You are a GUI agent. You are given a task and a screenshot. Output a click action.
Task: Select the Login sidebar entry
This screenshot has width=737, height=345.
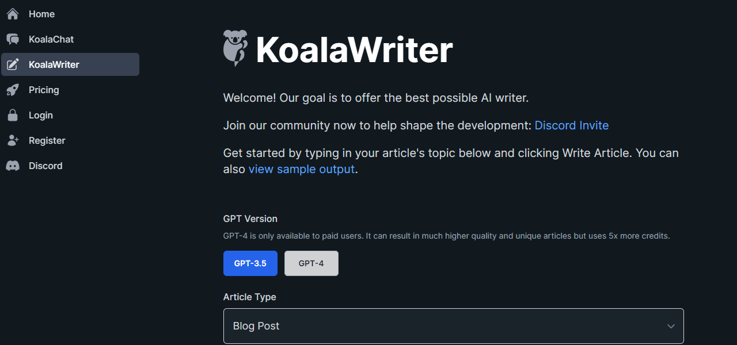[41, 115]
